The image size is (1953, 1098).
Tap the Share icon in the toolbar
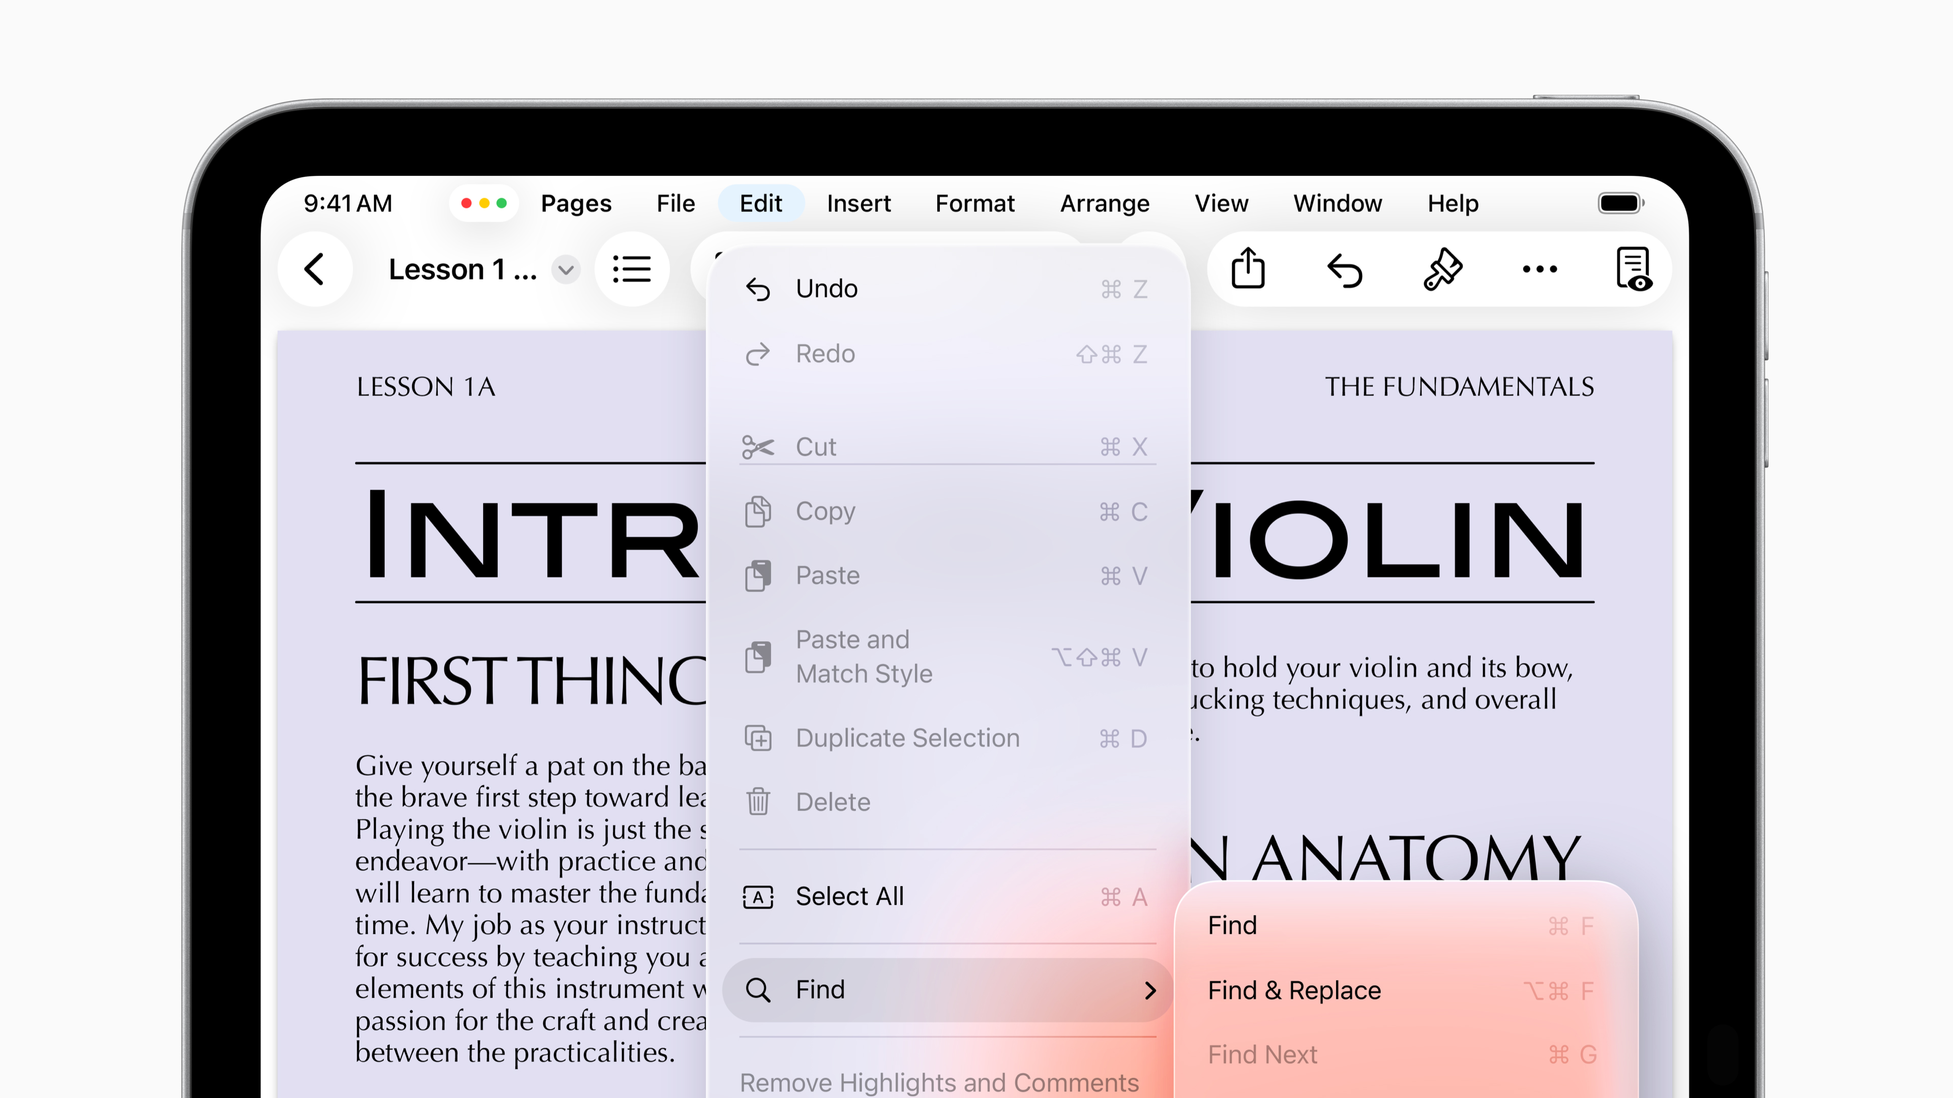tap(1247, 269)
